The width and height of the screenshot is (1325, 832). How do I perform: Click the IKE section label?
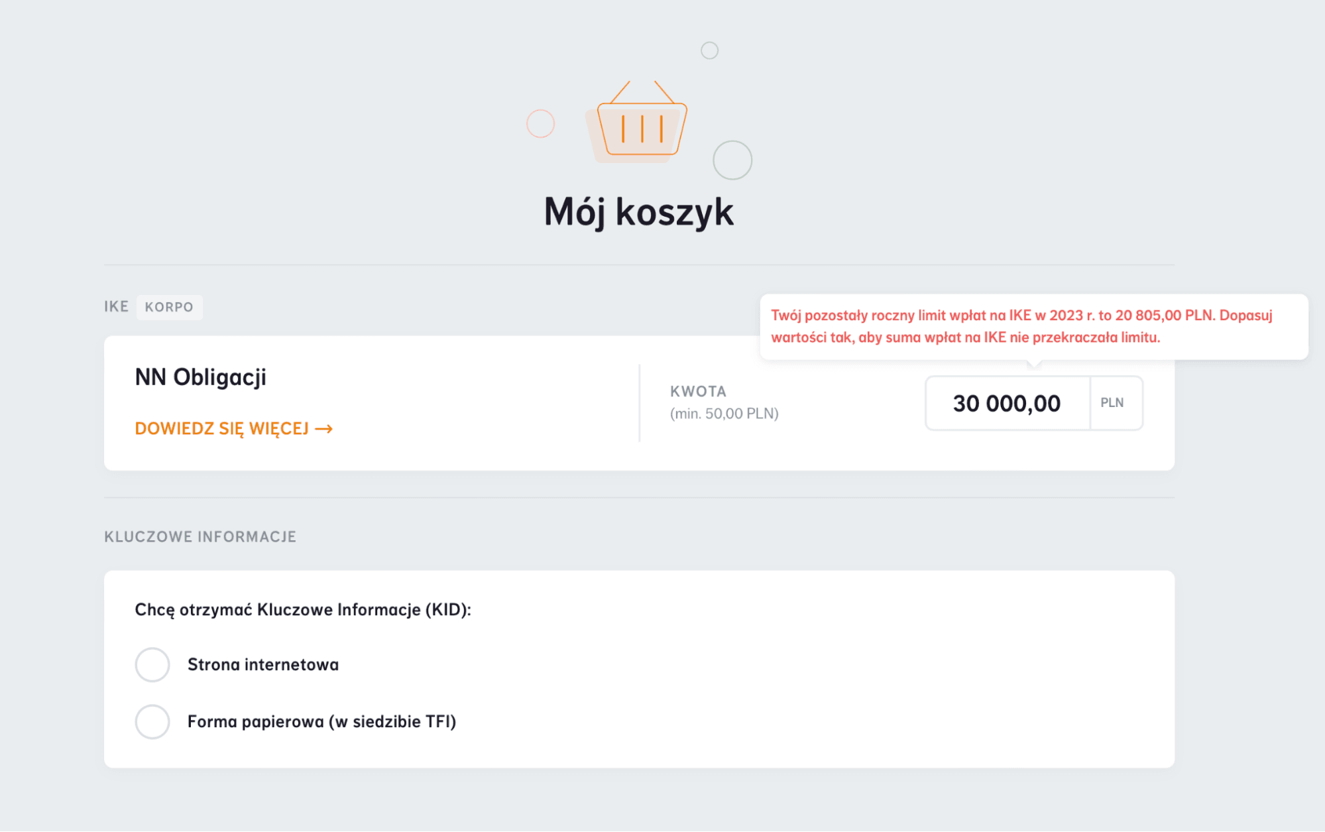pos(116,306)
